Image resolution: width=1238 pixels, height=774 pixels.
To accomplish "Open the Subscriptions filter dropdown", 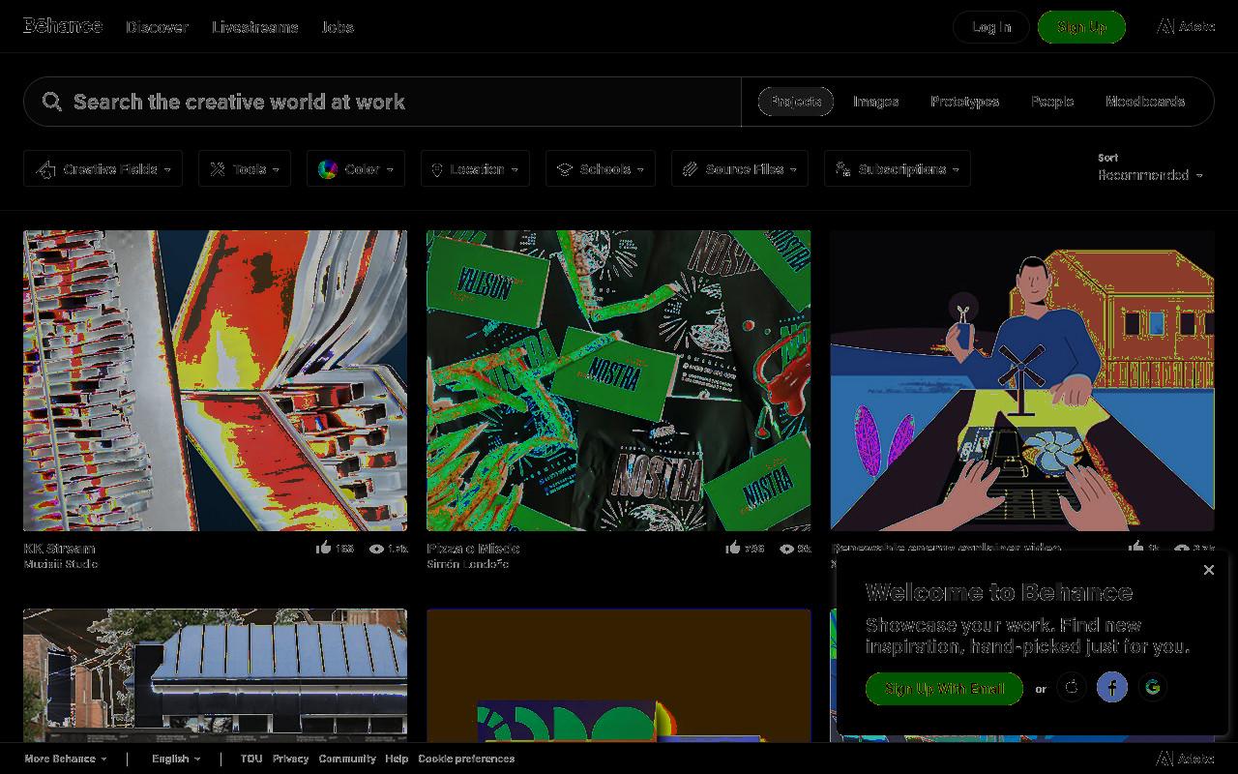I will click(898, 169).
